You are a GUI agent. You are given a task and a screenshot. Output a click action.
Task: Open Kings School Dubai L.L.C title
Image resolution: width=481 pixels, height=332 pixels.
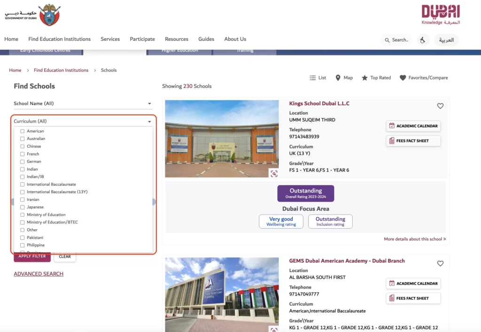[x=319, y=104]
